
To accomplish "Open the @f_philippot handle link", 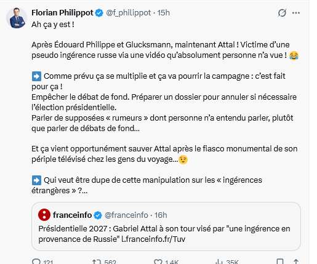I will coord(129,13).
